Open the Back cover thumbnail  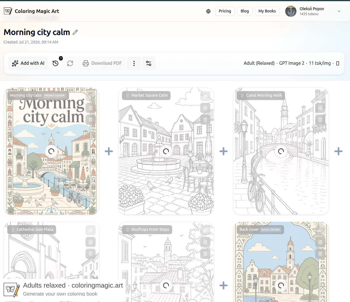click(x=281, y=262)
